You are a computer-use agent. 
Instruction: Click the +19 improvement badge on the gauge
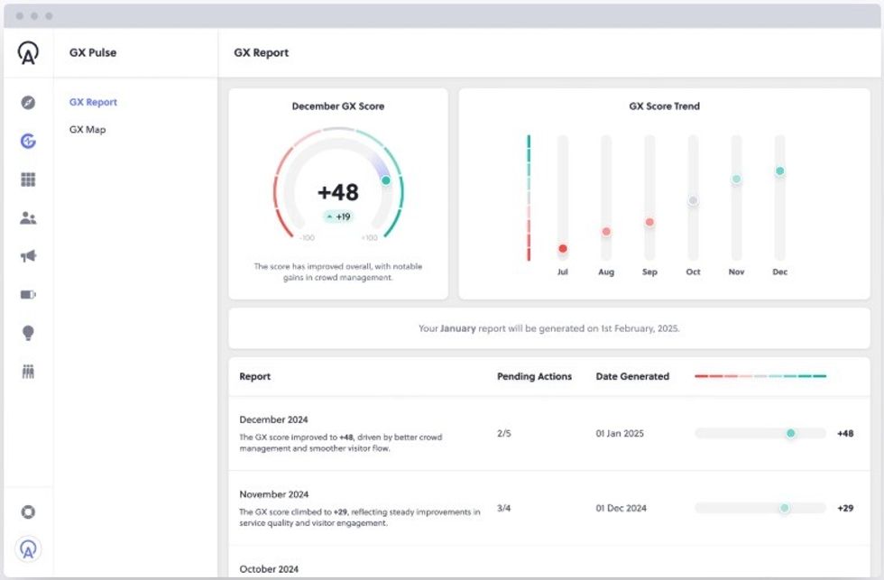click(x=338, y=217)
